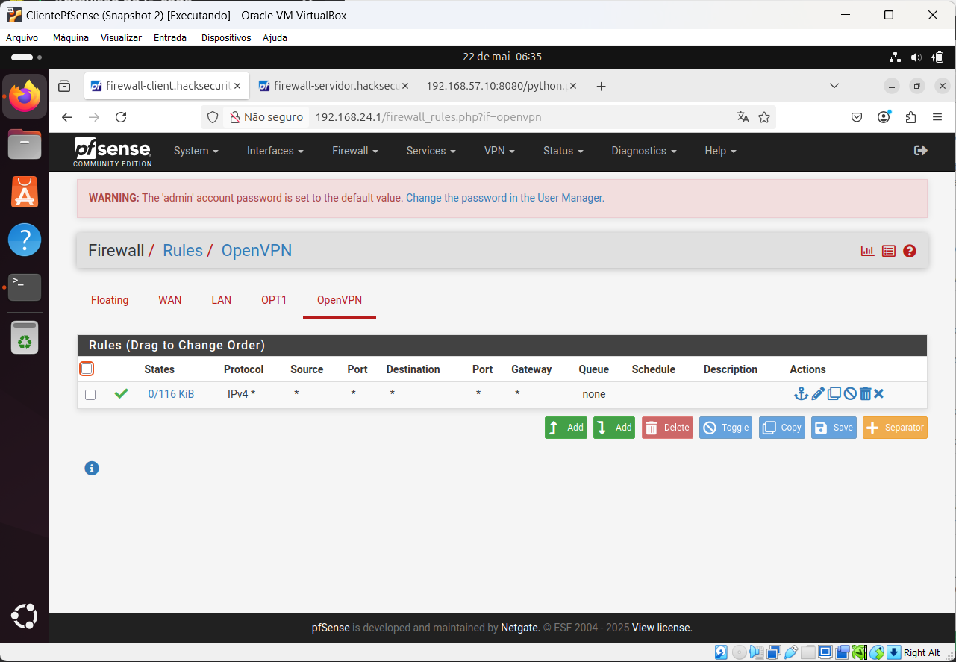This screenshot has width=956, height=662.
Task: Kill states using the X icon in rule row
Action: pyautogui.click(x=878, y=393)
